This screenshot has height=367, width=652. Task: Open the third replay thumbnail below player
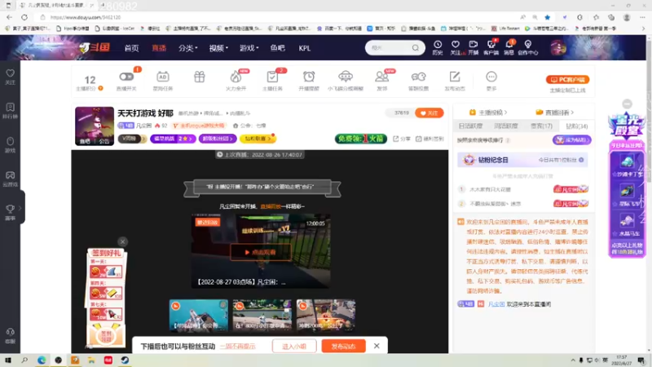(x=325, y=315)
